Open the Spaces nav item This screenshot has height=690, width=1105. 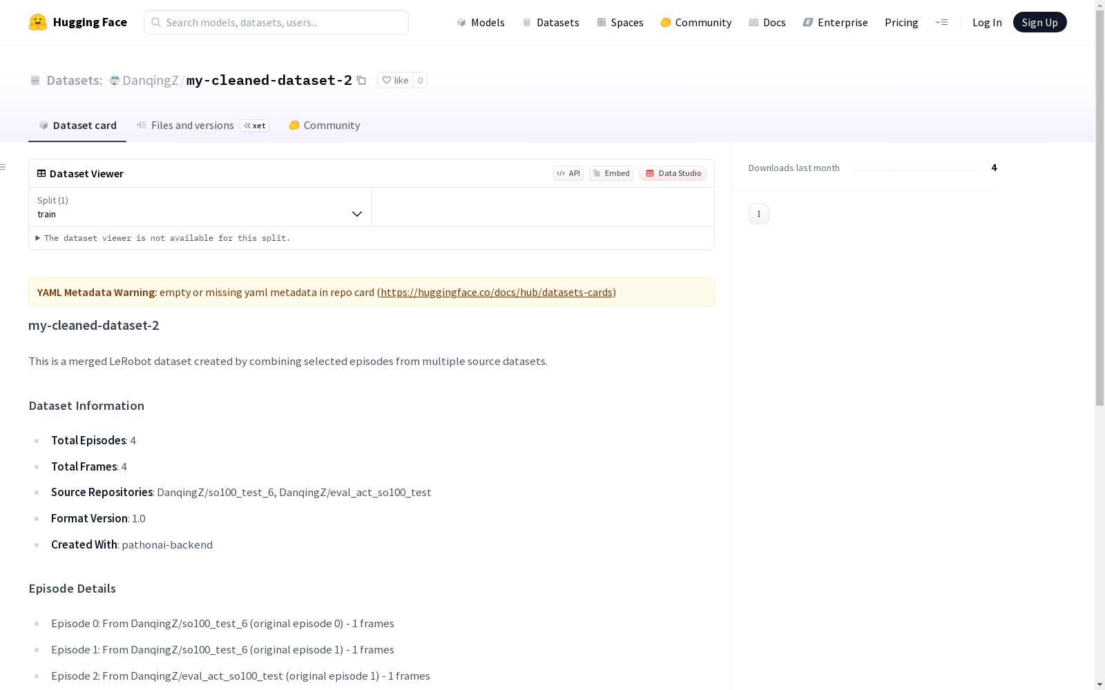tap(620, 22)
